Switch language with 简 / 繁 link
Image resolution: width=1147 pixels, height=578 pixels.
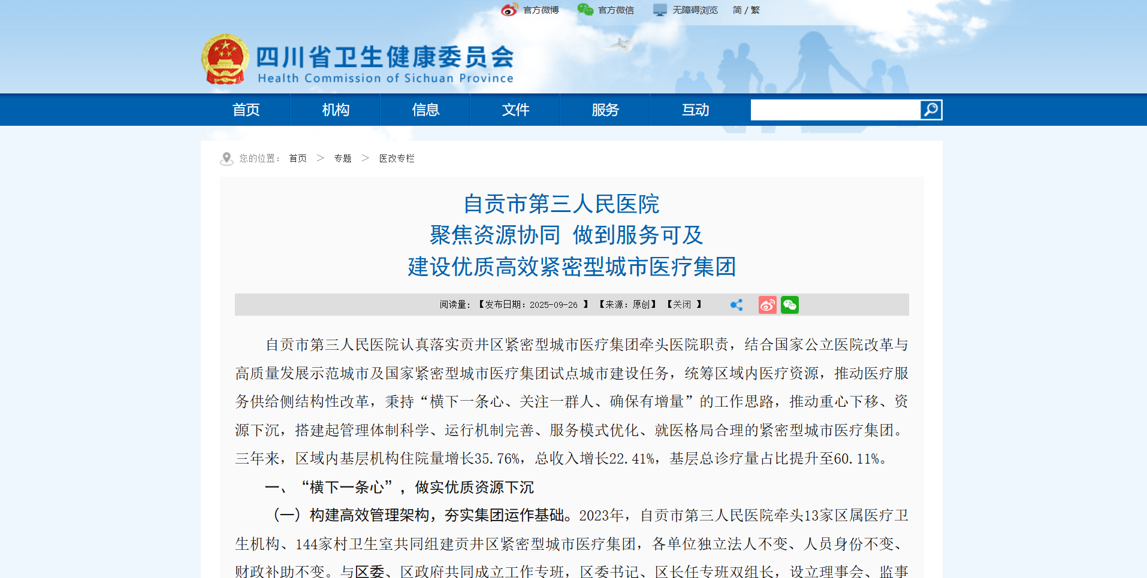pyautogui.click(x=746, y=10)
